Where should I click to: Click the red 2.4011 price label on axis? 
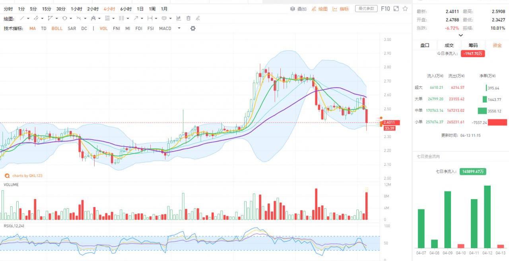pos(390,123)
